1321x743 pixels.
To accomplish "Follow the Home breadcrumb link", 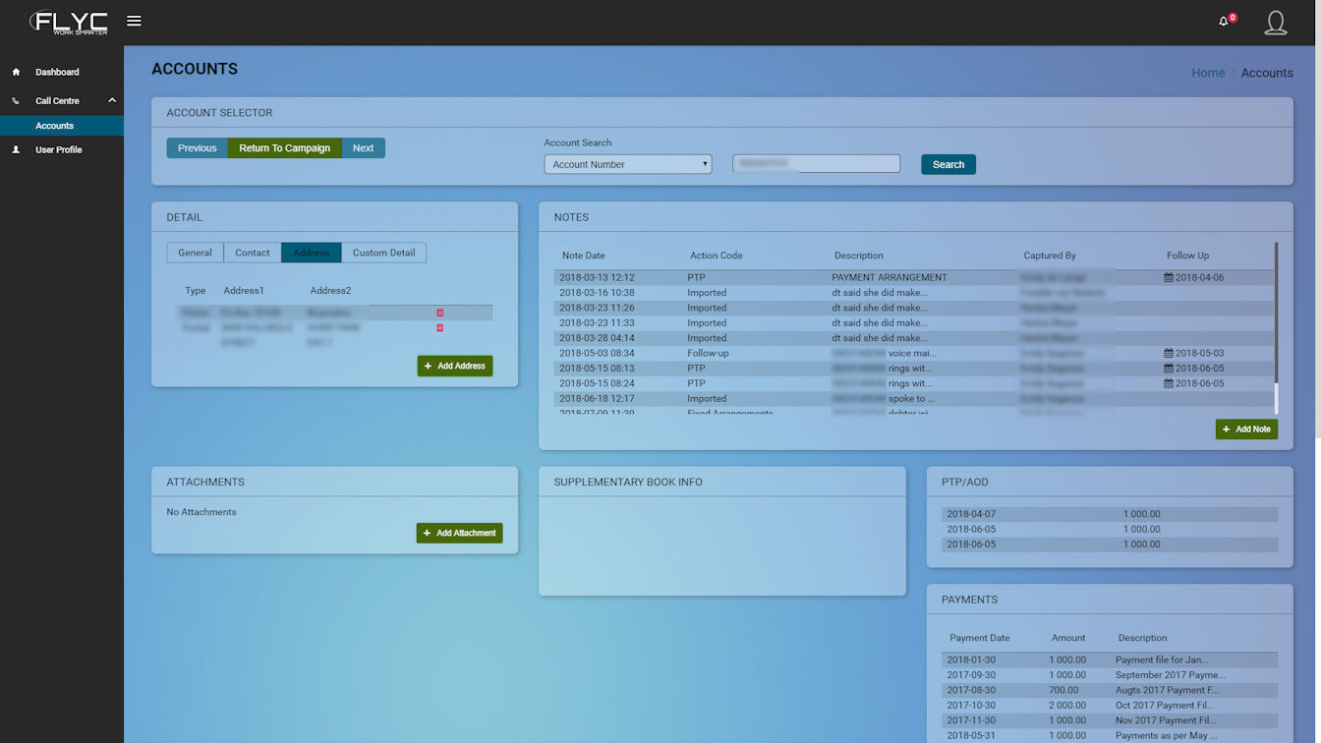I will pyautogui.click(x=1208, y=73).
